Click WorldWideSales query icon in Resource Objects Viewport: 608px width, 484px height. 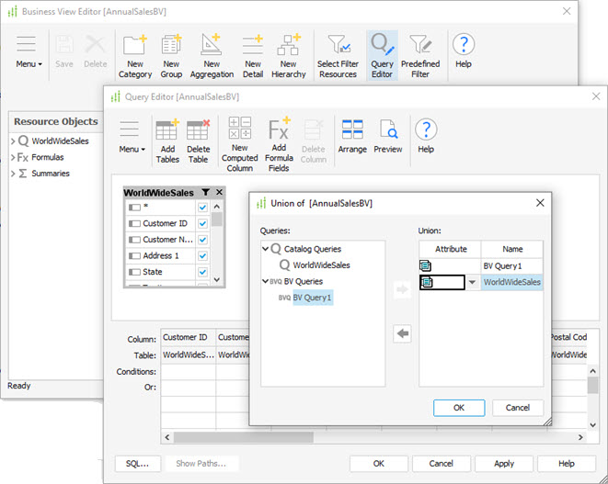(24, 141)
